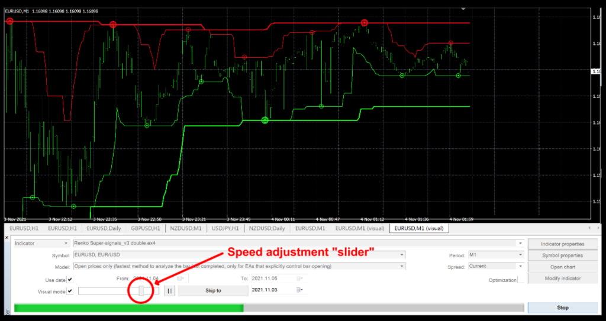Screen dimensions: 606x321
Task: Toggle the Use date checkbox
Action: point(70,279)
